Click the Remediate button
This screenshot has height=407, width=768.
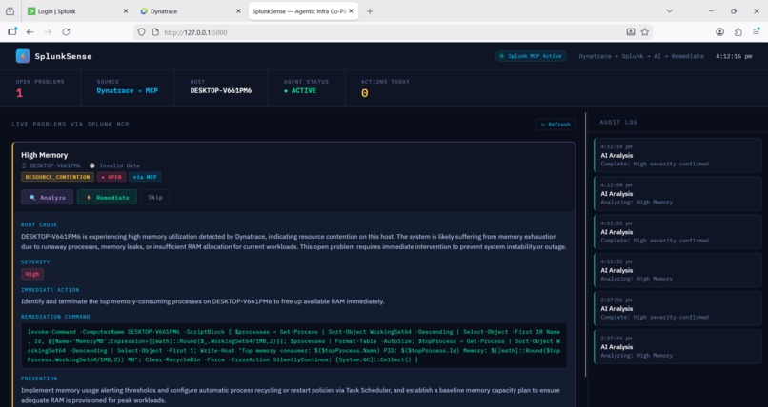click(x=107, y=198)
